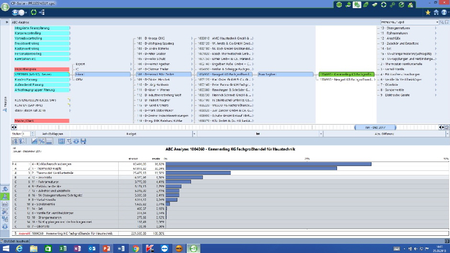This screenshot has height=253, width=450.
Task: Click the Auf-/Zuklappen button
Action: point(53,134)
